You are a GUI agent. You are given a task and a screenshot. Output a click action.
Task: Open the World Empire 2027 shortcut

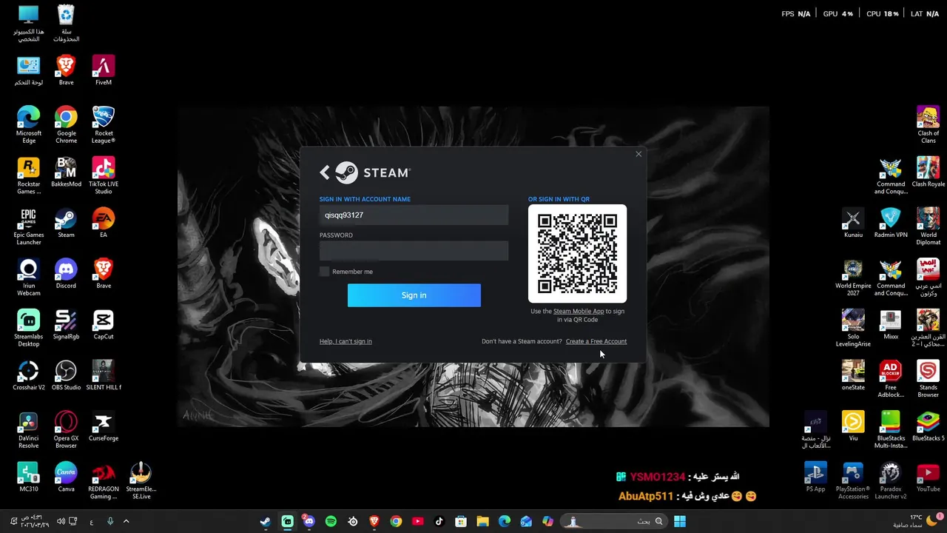853,277
